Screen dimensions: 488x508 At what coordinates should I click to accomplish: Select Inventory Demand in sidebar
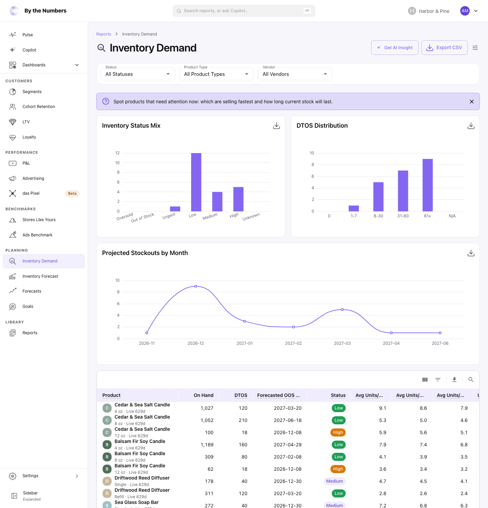(44, 261)
